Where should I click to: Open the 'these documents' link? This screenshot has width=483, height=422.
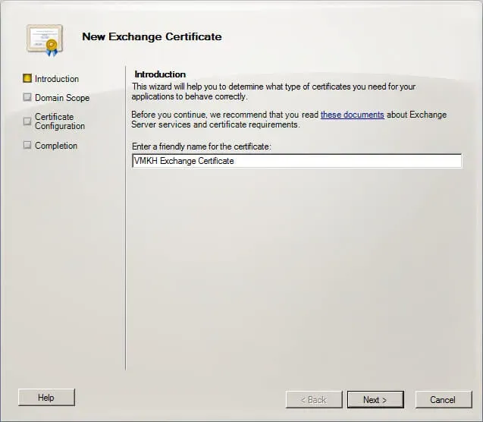[353, 115]
